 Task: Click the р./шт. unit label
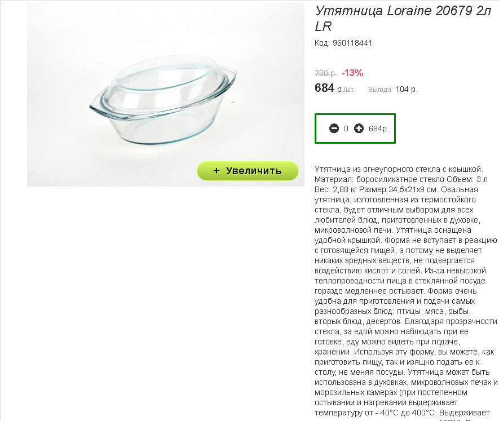pos(346,90)
